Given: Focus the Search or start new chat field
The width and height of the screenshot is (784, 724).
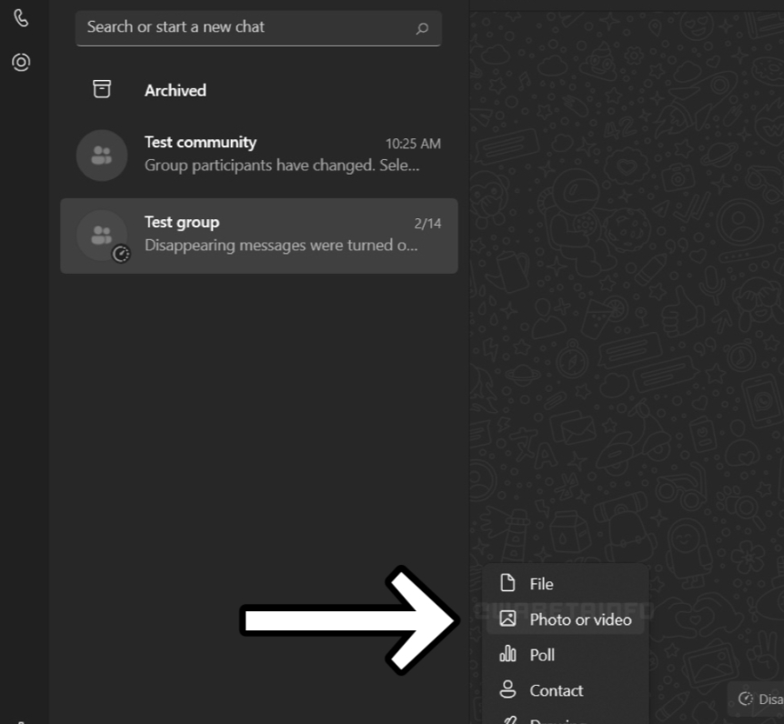Looking at the screenshot, I should [246, 27].
